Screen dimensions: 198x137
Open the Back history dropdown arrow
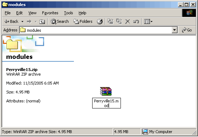pos(22,22)
